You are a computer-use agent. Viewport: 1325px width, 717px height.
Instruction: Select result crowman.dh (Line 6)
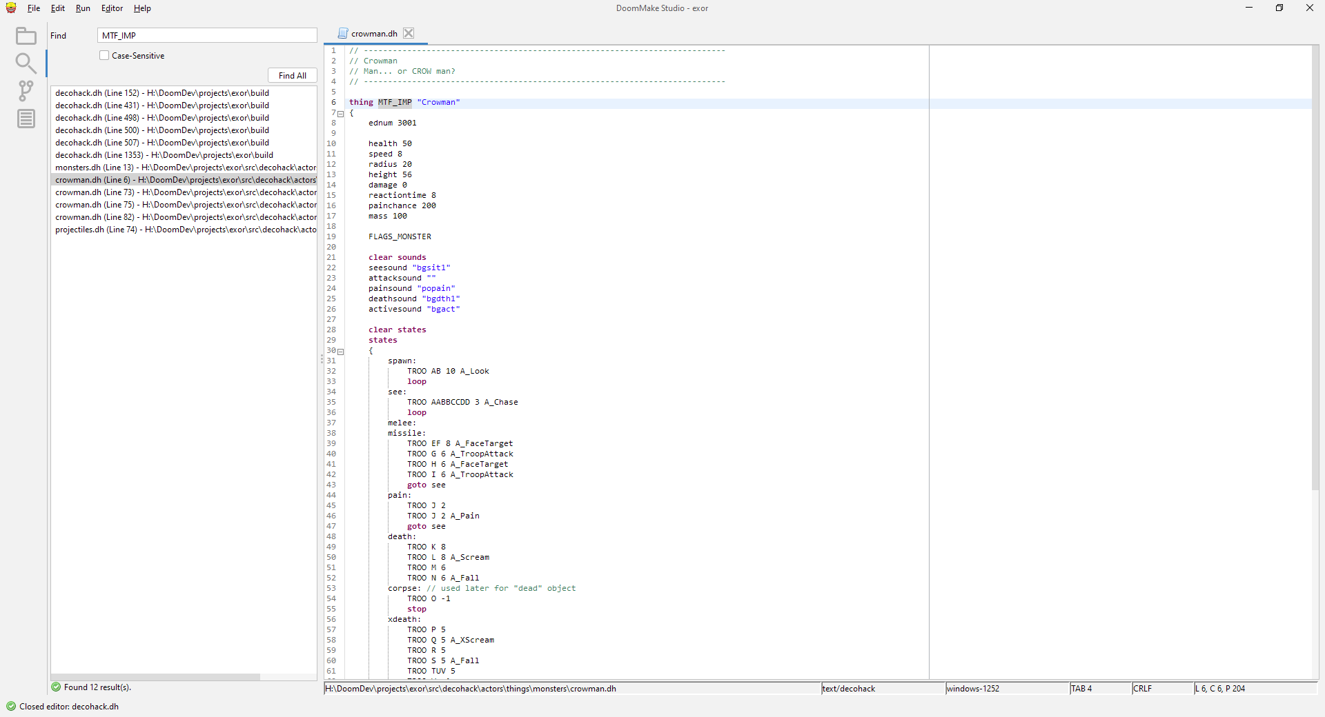point(184,180)
